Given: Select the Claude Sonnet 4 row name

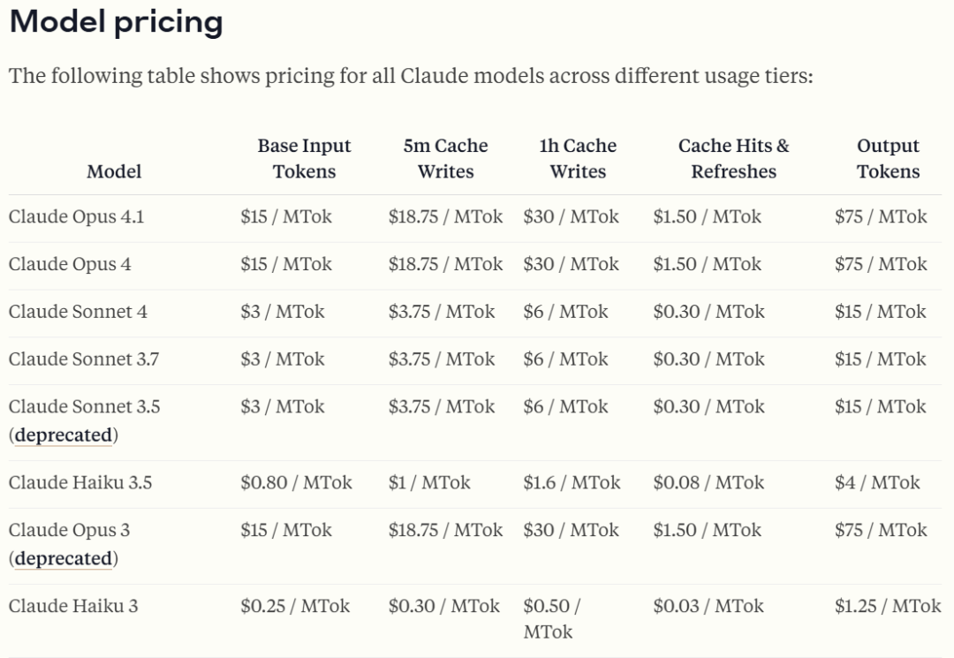Looking at the screenshot, I should click(x=78, y=312).
